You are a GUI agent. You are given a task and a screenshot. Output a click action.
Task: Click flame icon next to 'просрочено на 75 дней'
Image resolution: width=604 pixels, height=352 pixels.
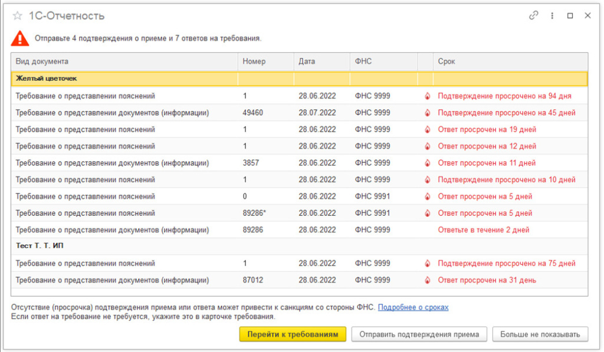[427, 264]
